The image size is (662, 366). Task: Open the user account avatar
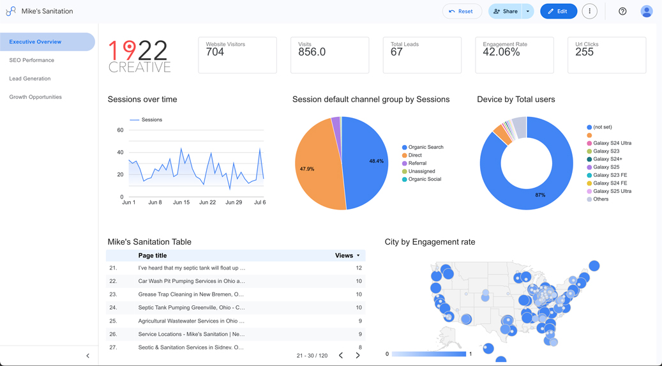647,11
